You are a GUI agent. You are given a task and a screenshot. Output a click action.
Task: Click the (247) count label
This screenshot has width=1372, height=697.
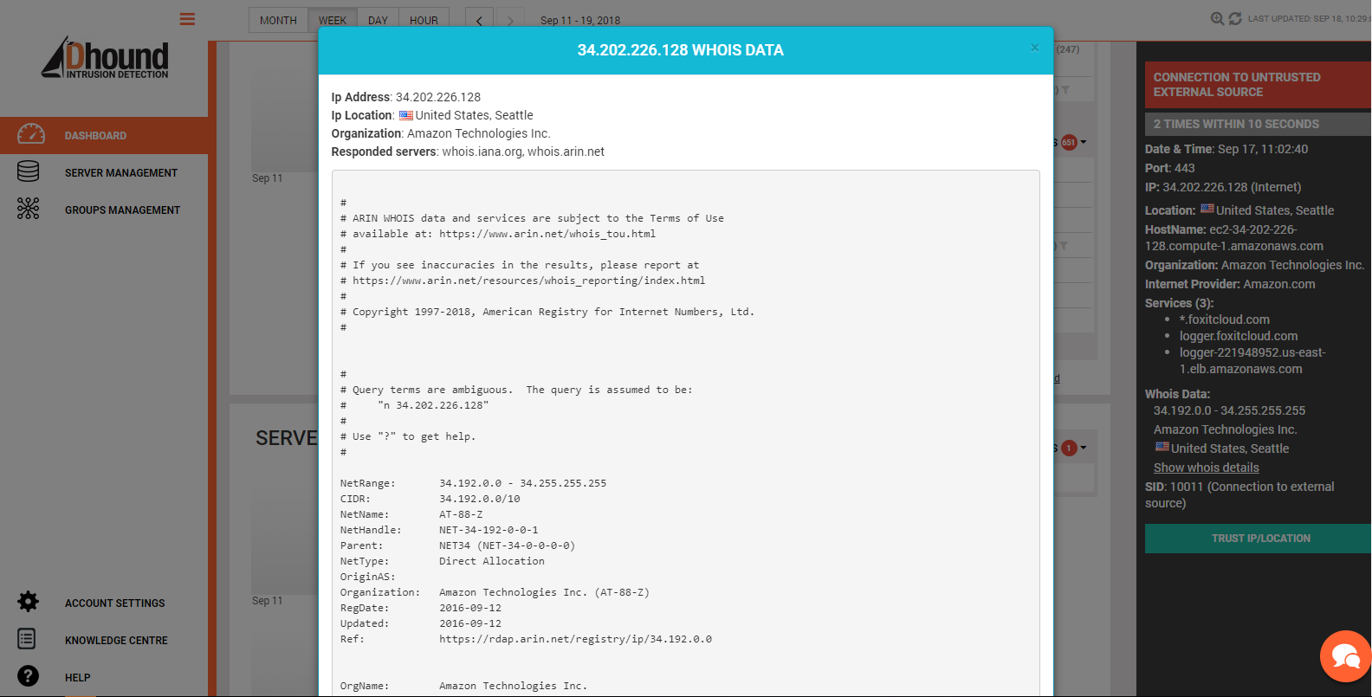click(x=1068, y=49)
